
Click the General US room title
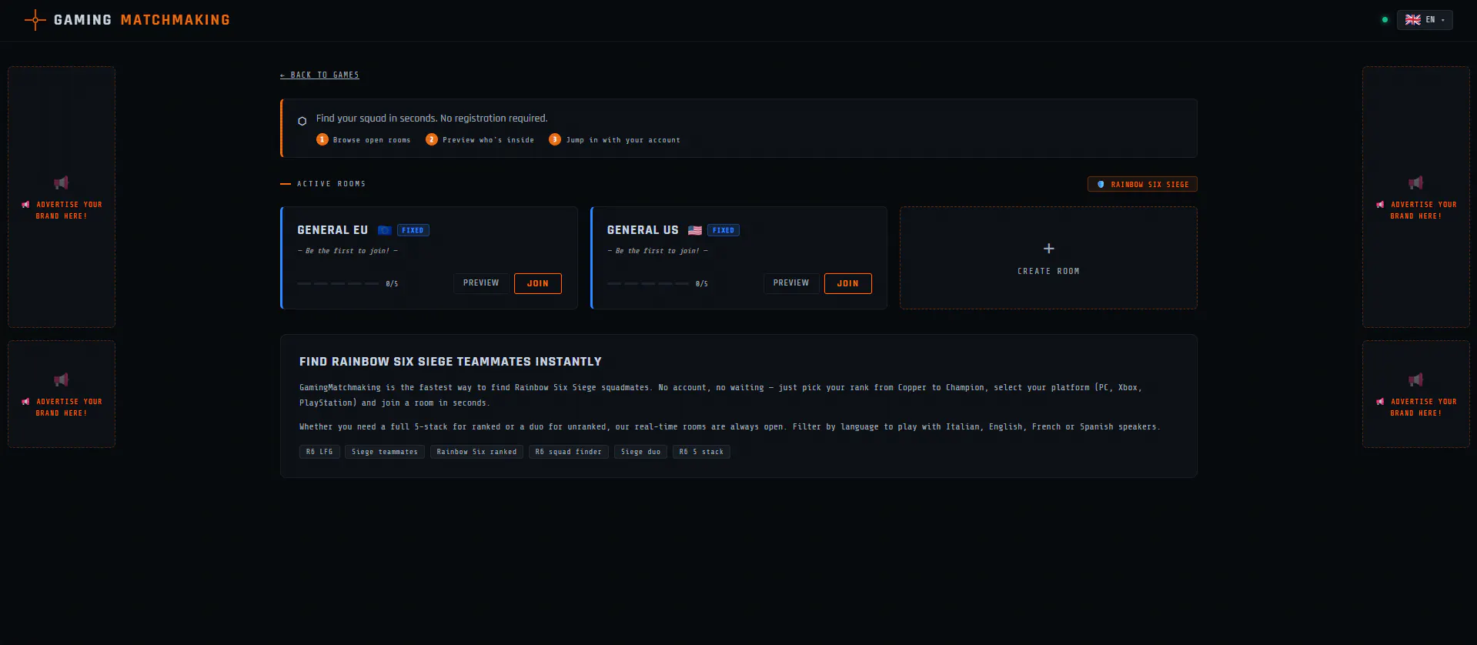coord(643,230)
